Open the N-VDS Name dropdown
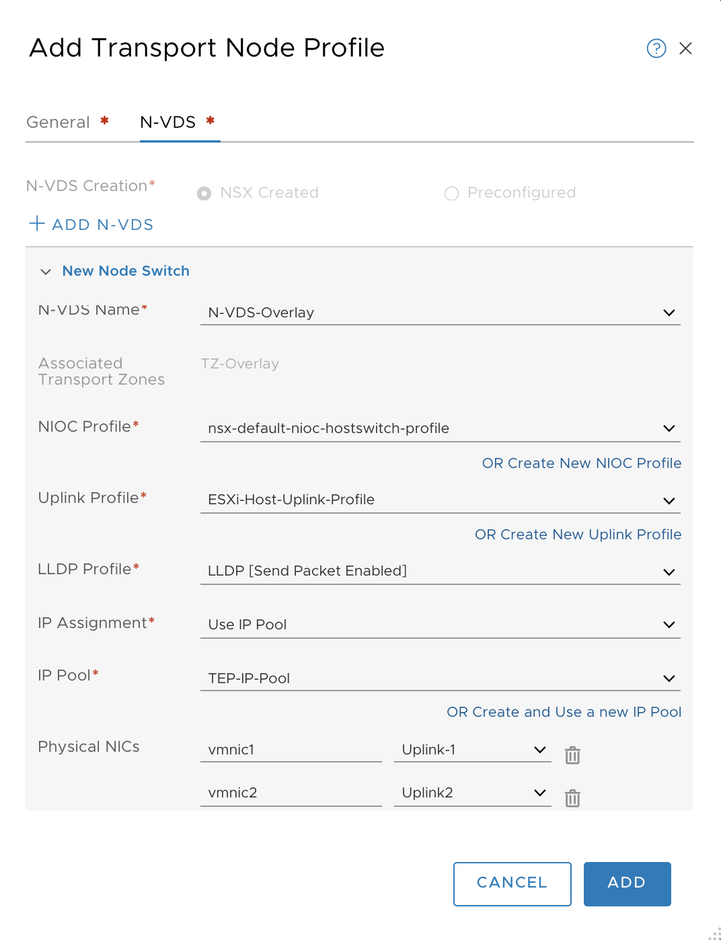The image size is (721, 940). coord(441,313)
